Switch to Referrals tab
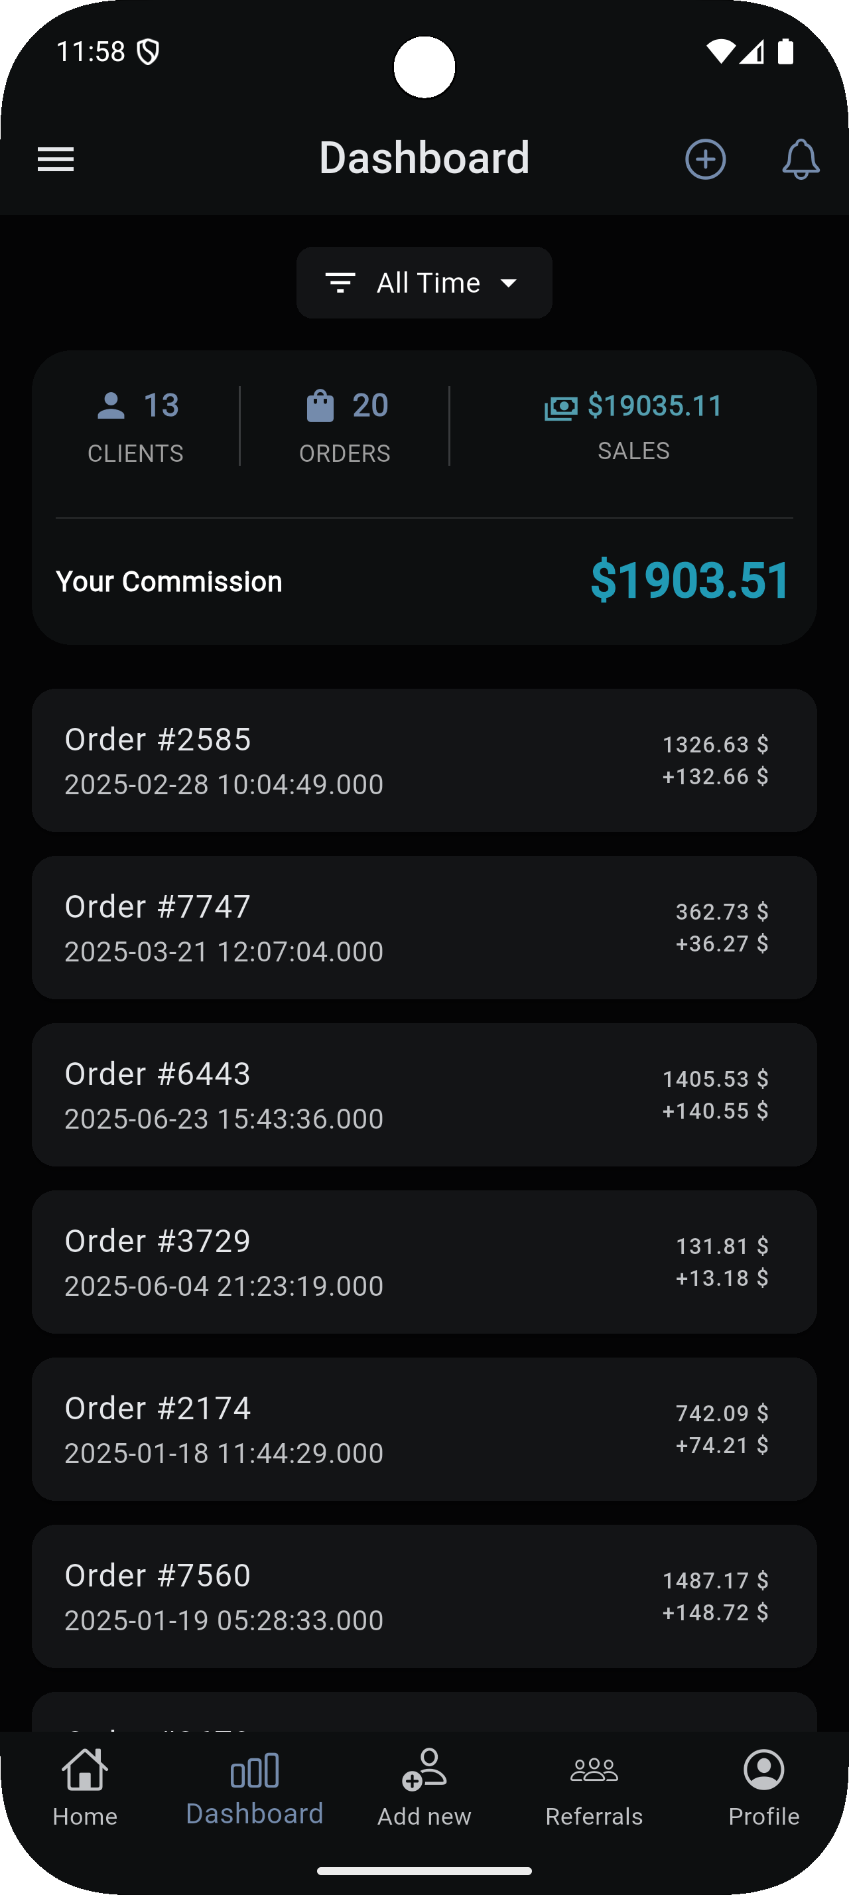Image resolution: width=849 pixels, height=1895 pixels. [594, 1786]
